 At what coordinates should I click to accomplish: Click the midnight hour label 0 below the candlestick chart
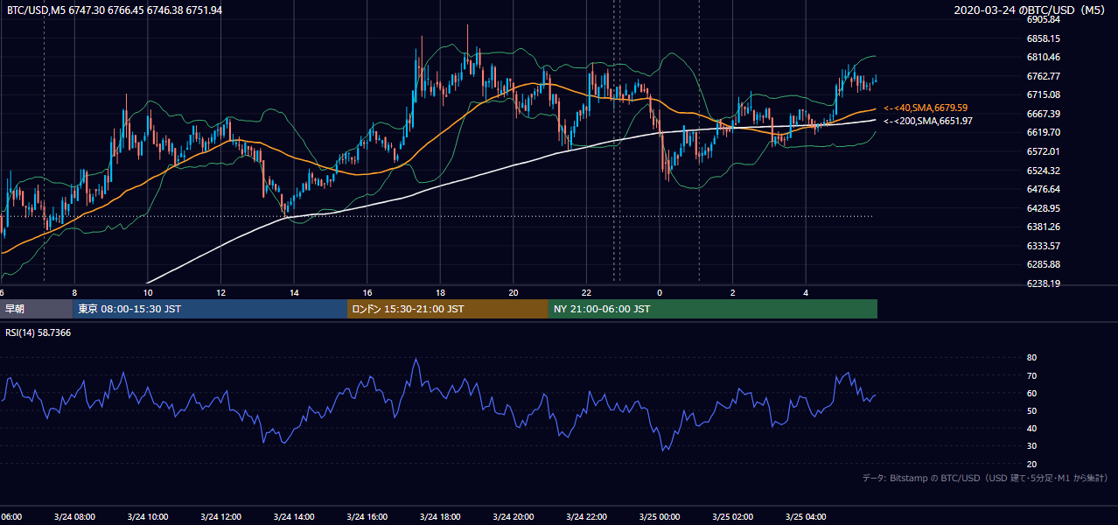(x=660, y=292)
